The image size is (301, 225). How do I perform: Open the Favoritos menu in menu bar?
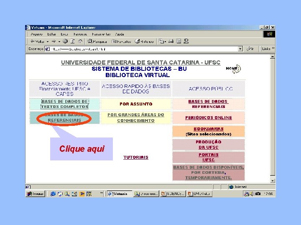(x=80, y=34)
